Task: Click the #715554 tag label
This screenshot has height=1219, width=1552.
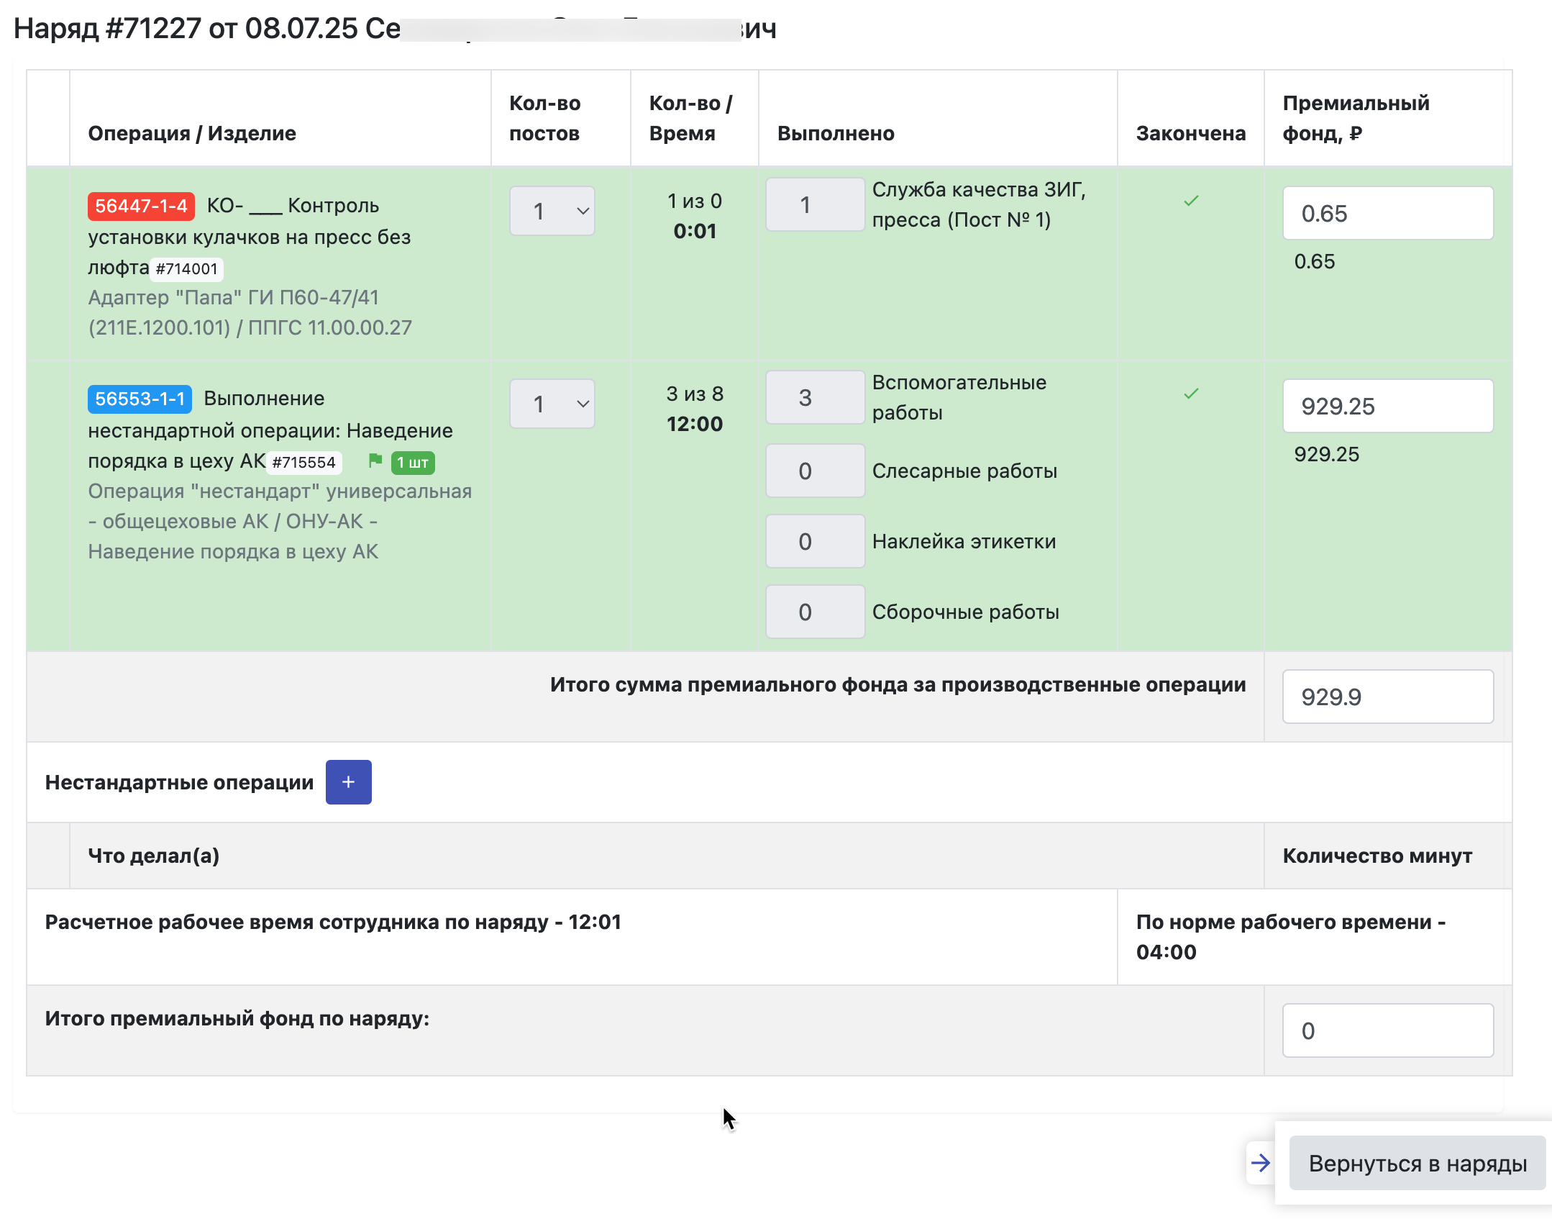Action: tap(303, 463)
